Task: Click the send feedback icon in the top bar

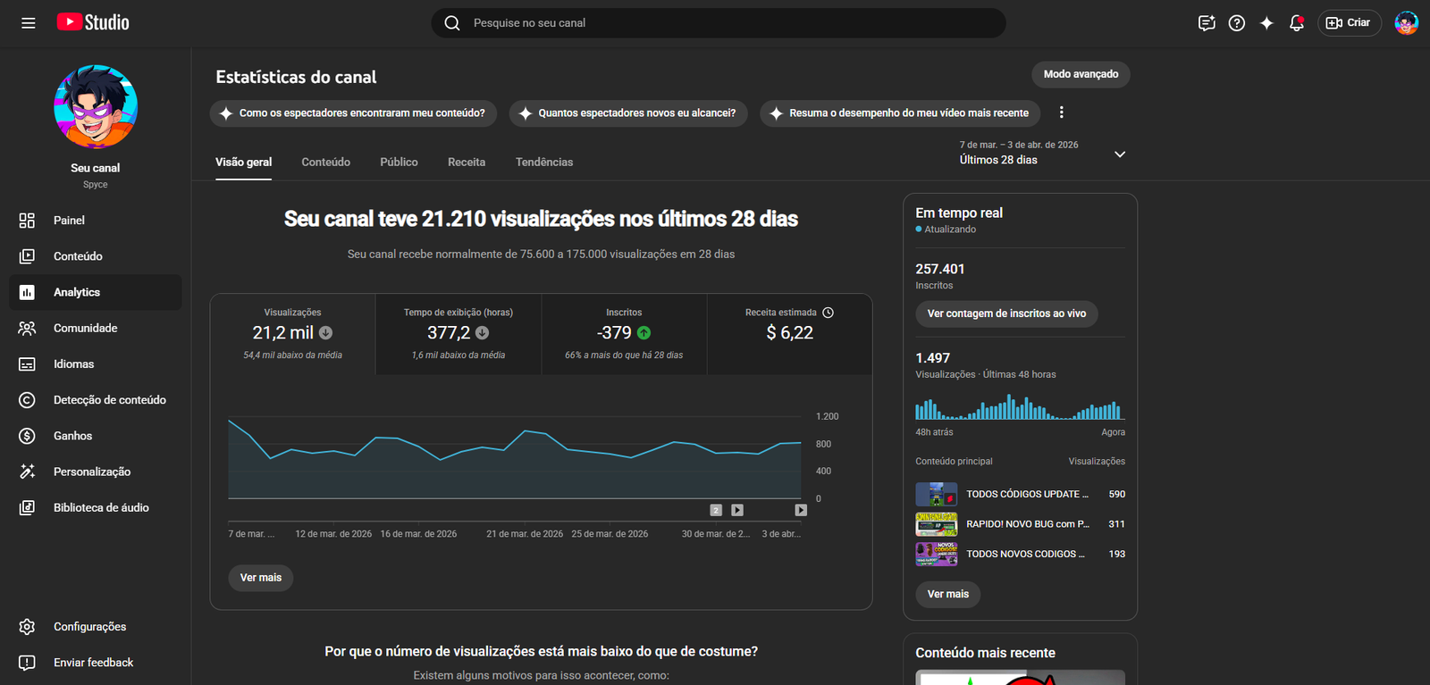Action: click(x=1207, y=23)
